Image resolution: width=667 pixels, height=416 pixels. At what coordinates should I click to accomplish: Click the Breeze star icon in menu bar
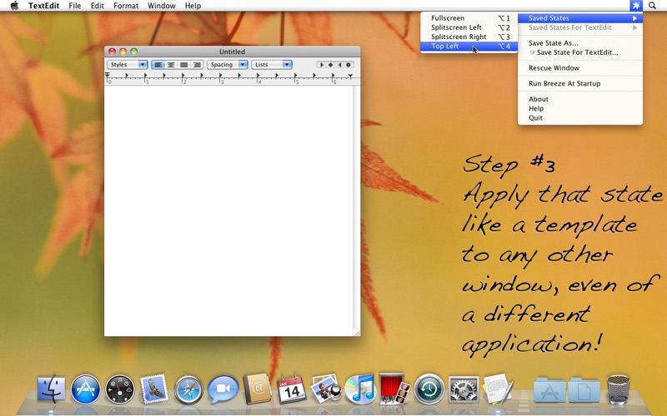[635, 6]
